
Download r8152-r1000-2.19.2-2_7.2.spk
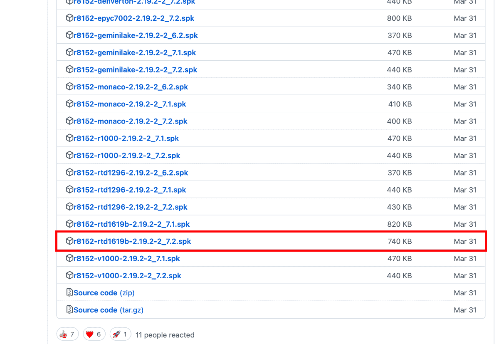[x=127, y=156]
